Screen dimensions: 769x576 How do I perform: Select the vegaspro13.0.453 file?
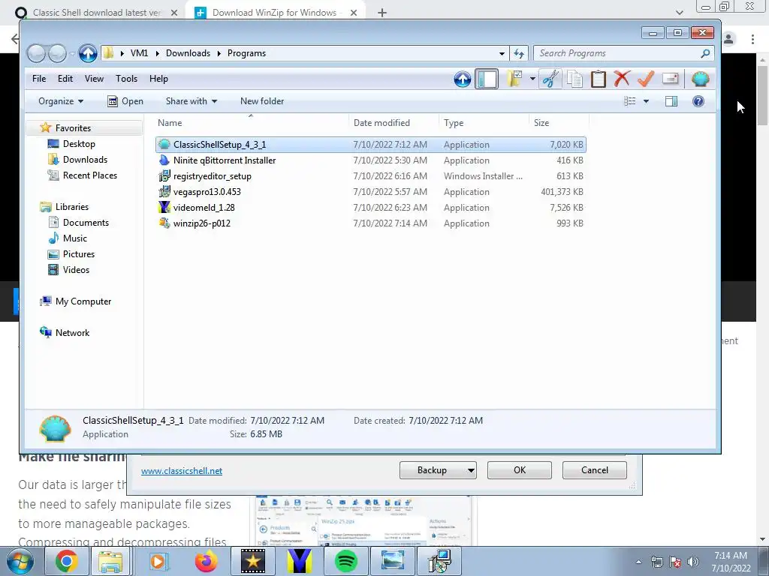pos(371,192)
